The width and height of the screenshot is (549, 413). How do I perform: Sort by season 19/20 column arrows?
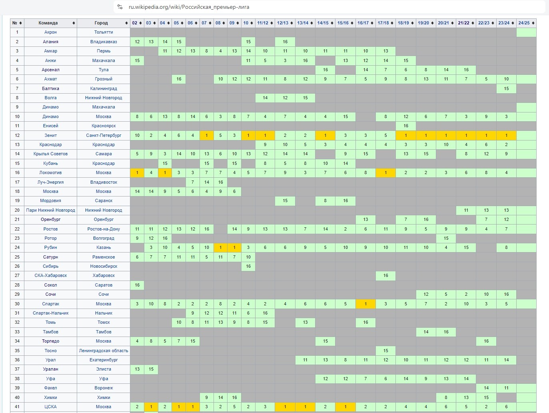coord(432,23)
